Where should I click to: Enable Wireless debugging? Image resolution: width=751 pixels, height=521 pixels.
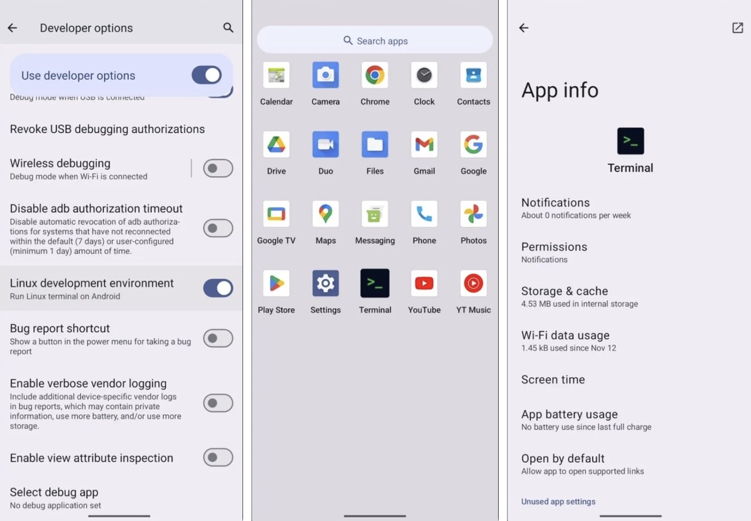(x=218, y=168)
